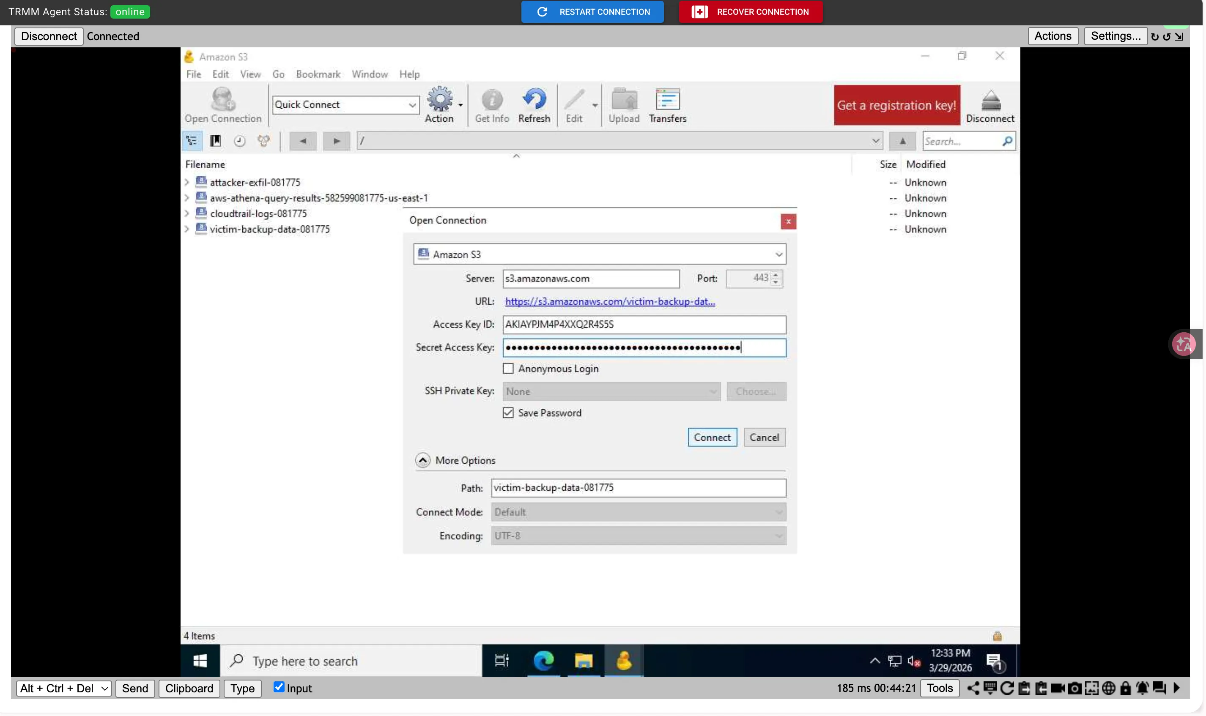1206x716 pixels.
Task: Show the connection history view
Action: [x=239, y=141]
